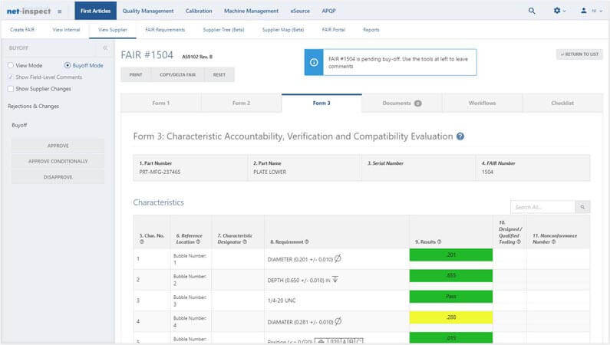Click the search magnifier icon in header
The height and width of the screenshot is (345, 610).
click(532, 11)
